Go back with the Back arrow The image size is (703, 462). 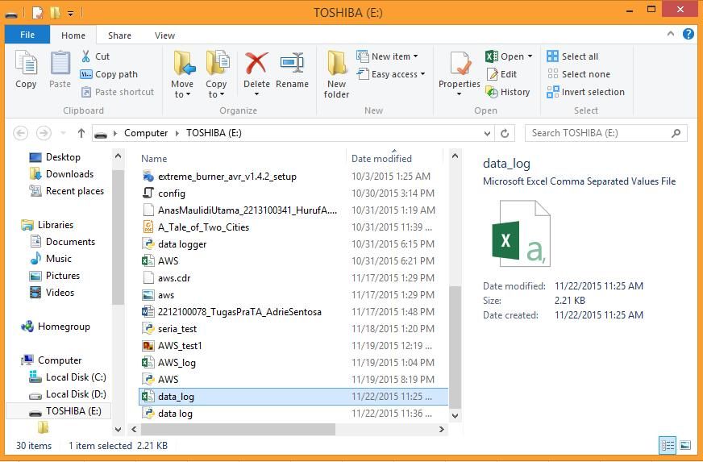coord(20,133)
